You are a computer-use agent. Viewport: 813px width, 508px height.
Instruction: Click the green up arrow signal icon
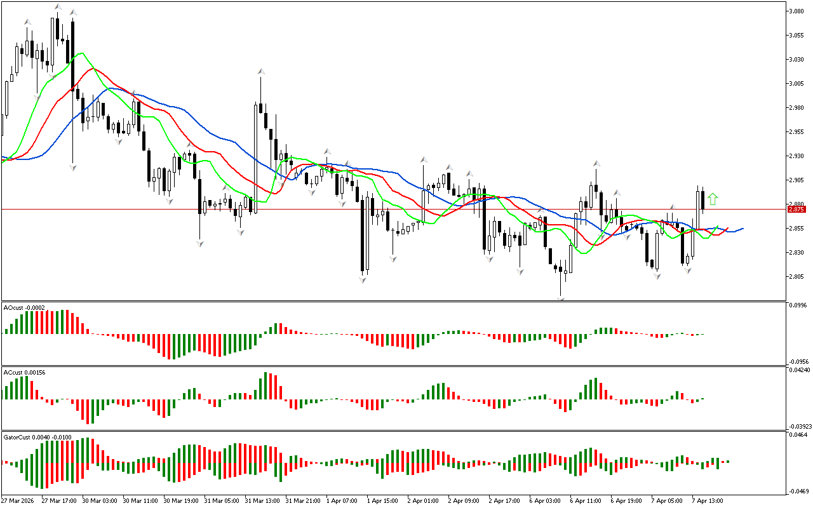click(713, 199)
